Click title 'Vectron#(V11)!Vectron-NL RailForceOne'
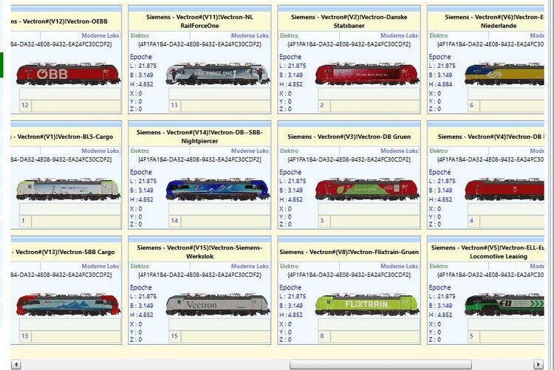 coord(199,21)
